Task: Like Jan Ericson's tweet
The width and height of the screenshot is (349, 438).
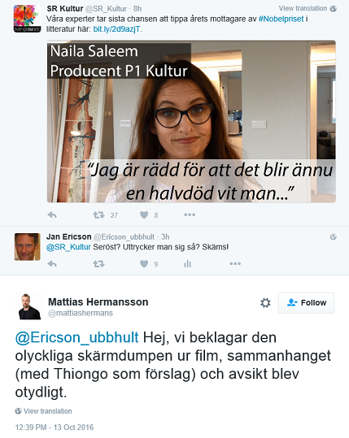Action: [144, 263]
